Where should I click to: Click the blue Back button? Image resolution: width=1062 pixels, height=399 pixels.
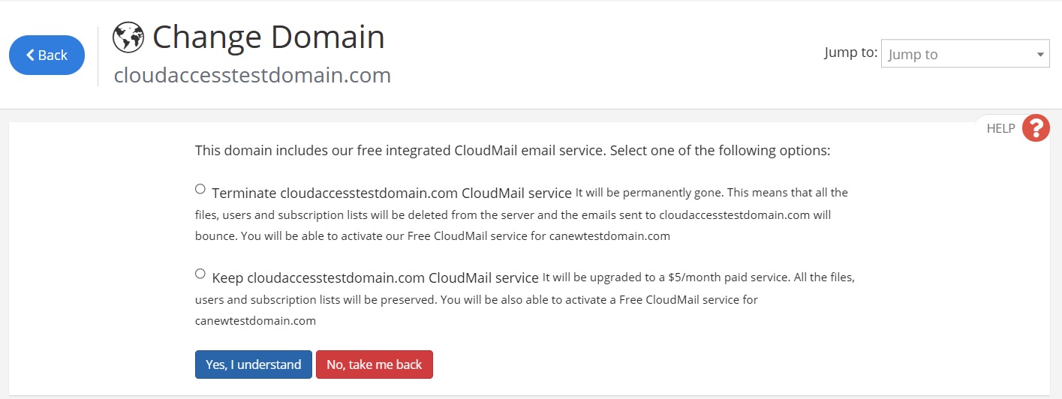pos(47,55)
